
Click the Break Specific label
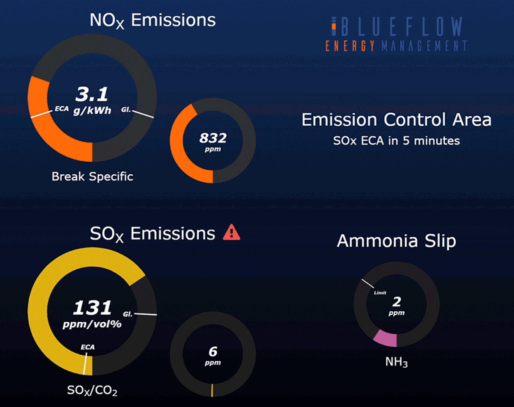tap(92, 176)
